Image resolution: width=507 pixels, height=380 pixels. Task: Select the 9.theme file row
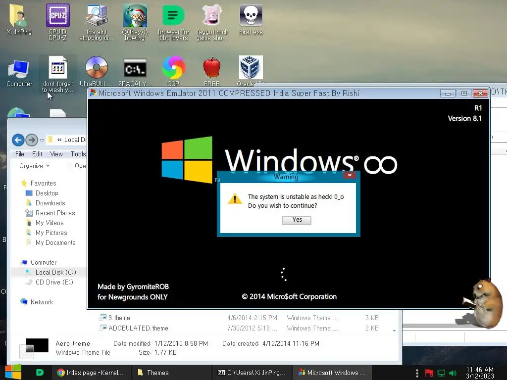pos(239,318)
